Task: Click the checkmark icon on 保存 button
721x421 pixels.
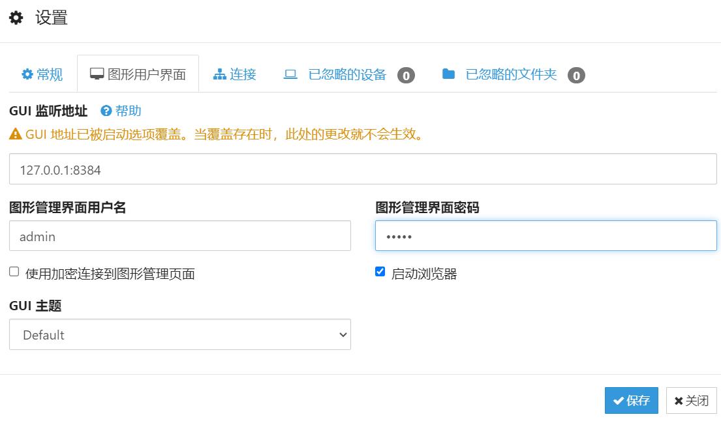Action: [619, 401]
